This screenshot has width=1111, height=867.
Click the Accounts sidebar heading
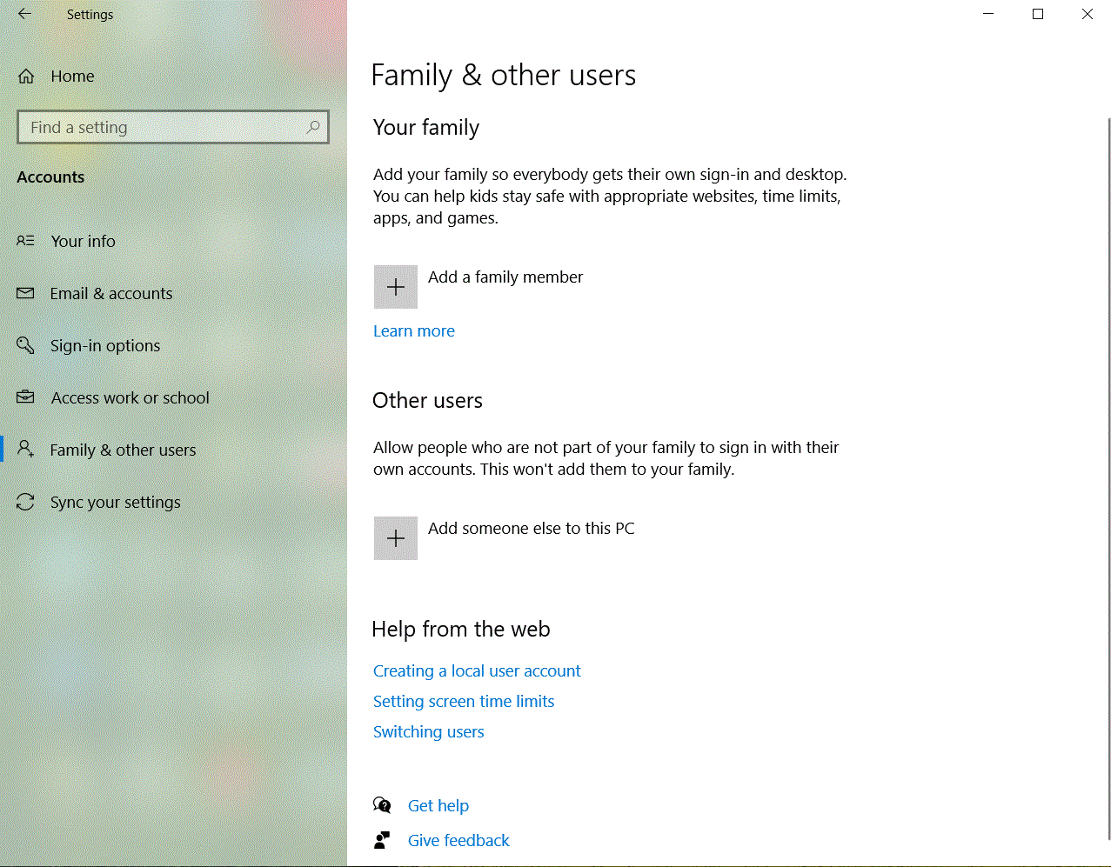click(50, 177)
